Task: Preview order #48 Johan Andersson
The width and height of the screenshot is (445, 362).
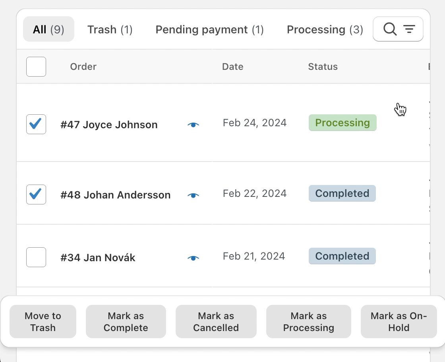Action: (193, 194)
